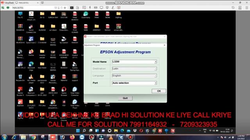Select the Recycle Bin desktop icon

[20, 78]
